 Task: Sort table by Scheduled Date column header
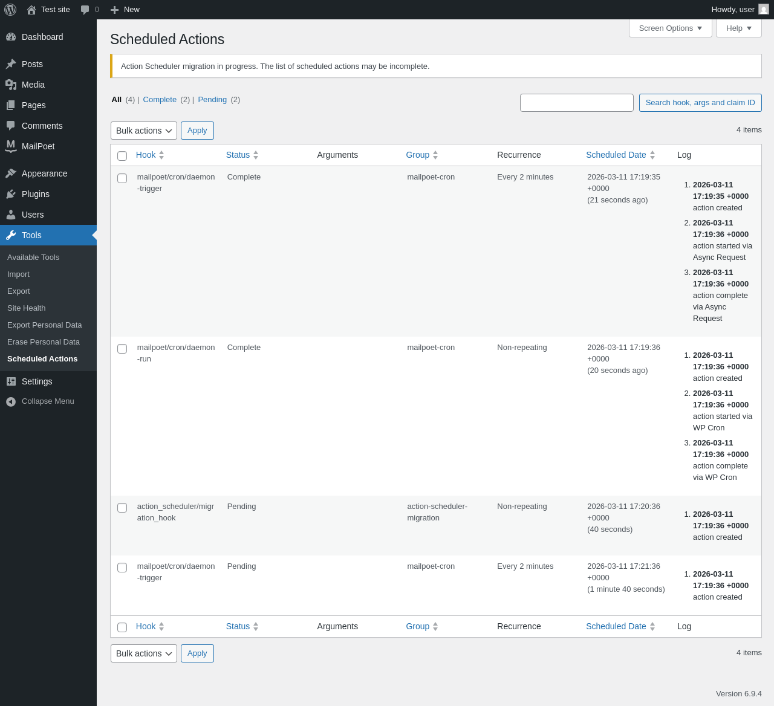616,155
